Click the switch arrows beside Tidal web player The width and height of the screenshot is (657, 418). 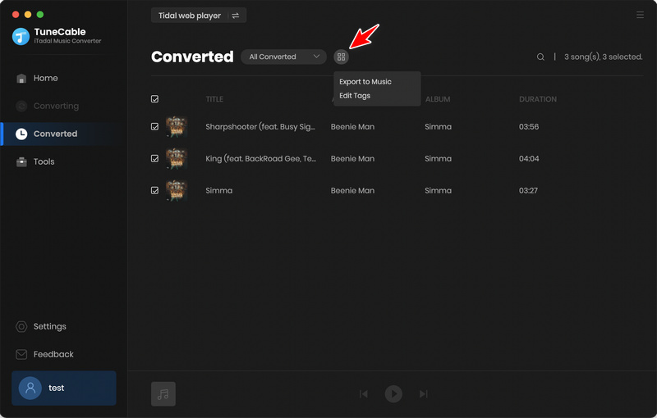236,16
